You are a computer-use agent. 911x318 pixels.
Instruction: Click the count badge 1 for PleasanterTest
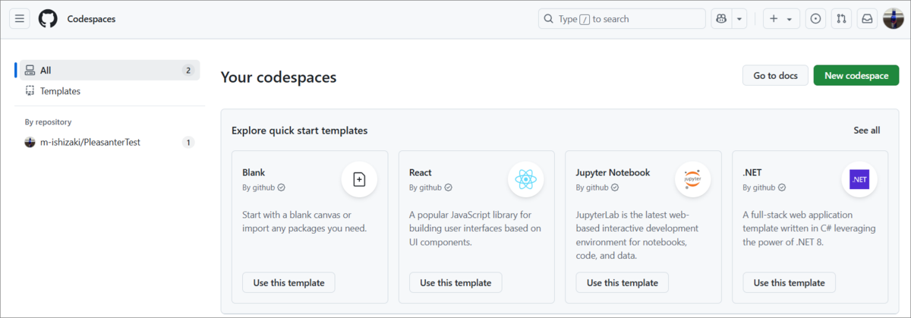(x=188, y=142)
